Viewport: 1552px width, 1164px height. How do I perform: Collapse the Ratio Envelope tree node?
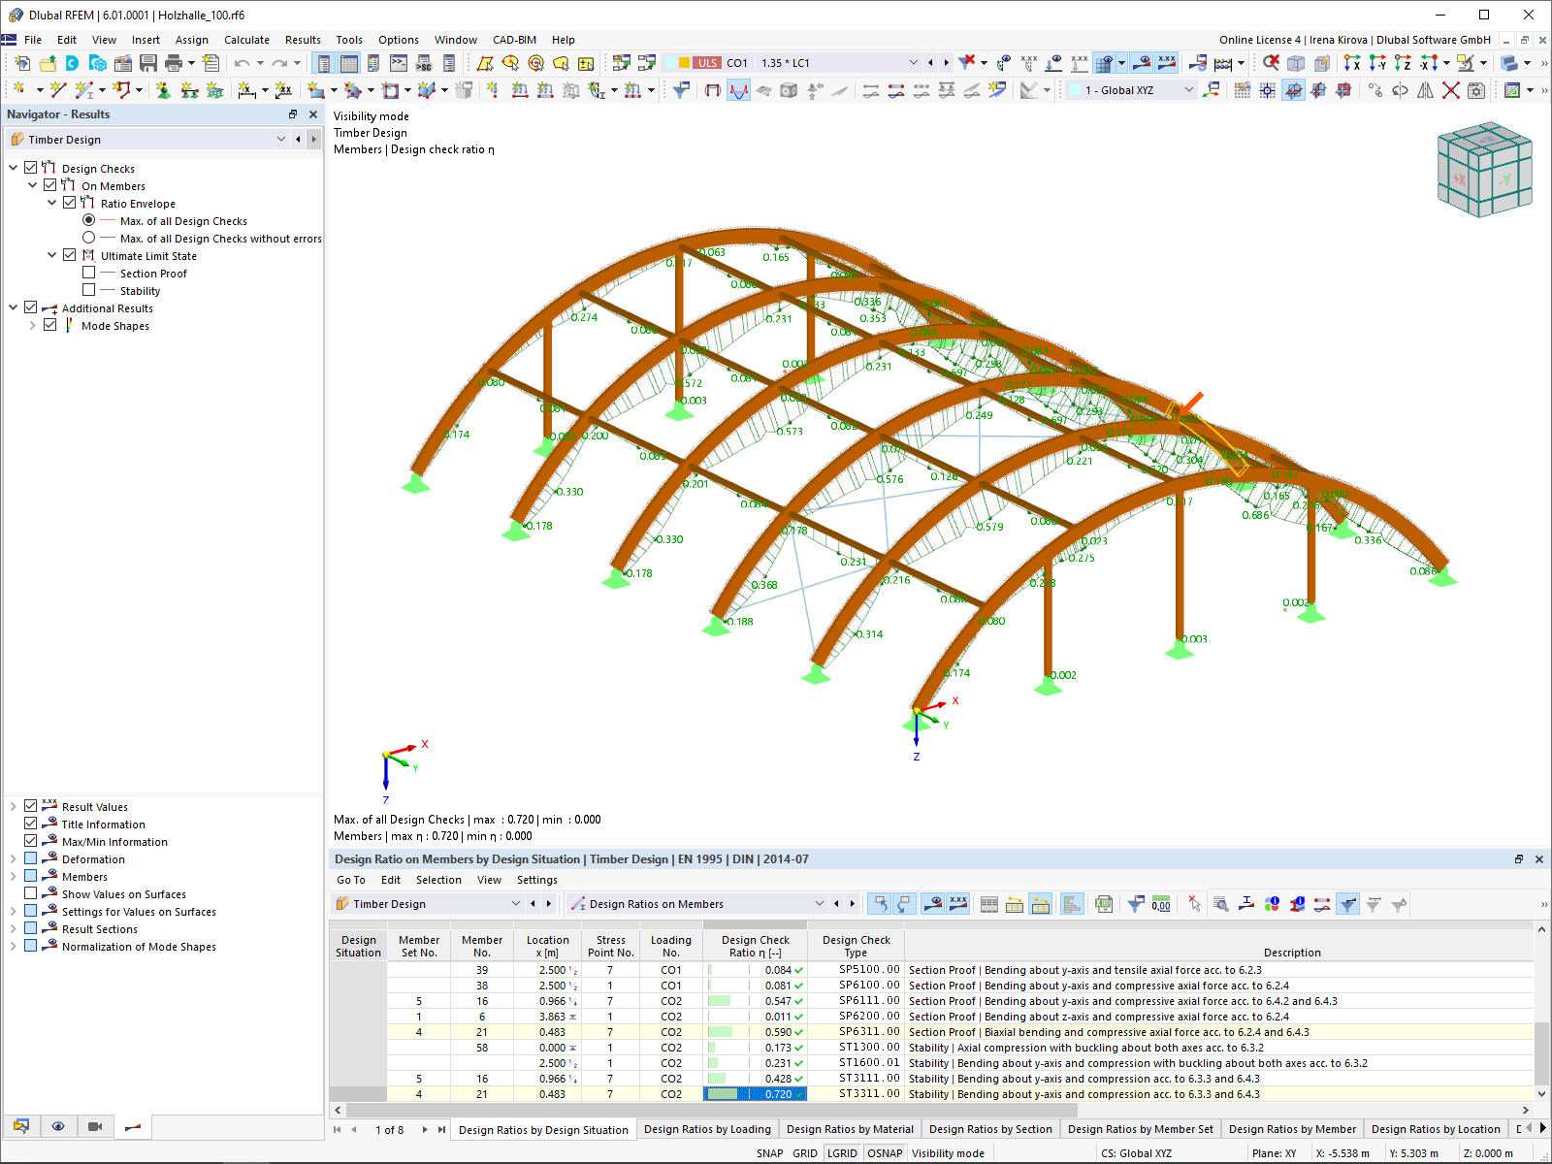(x=52, y=203)
